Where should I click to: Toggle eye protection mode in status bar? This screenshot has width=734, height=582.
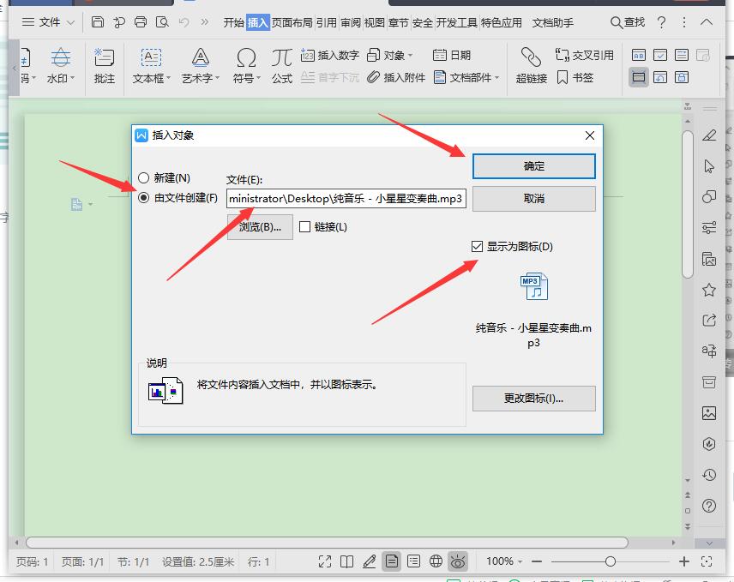pyautogui.click(x=458, y=561)
